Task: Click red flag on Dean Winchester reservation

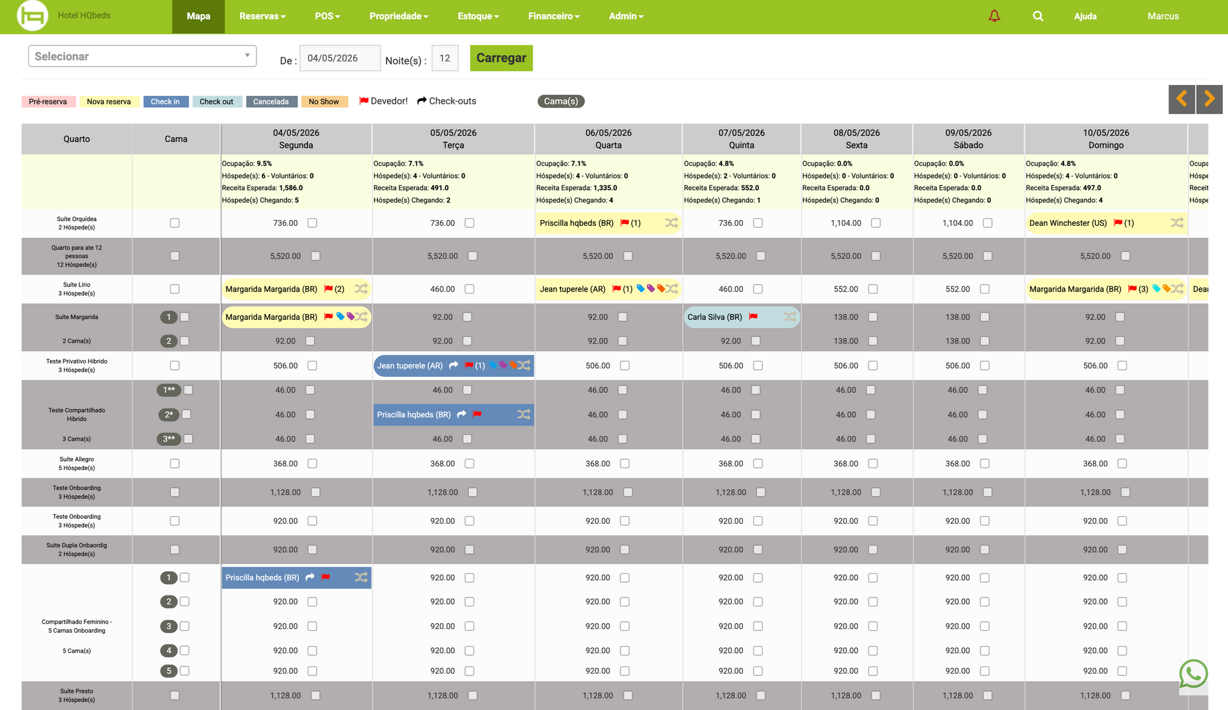Action: pos(1117,223)
